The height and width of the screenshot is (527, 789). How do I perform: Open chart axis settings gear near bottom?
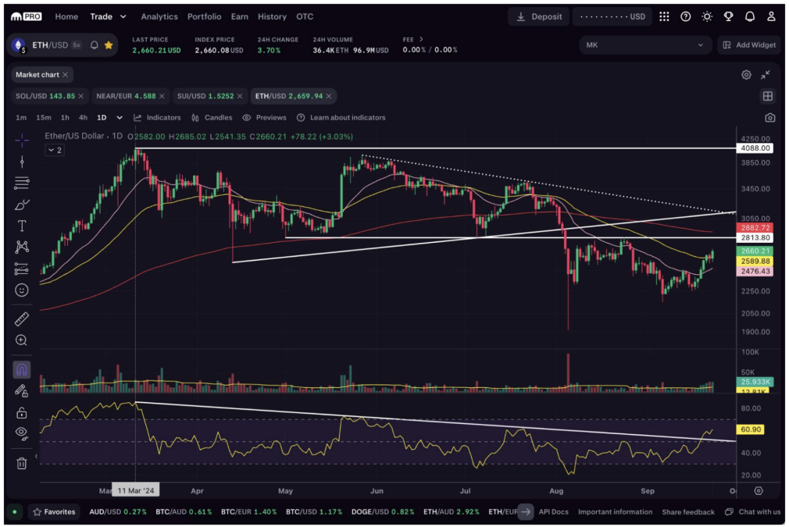pyautogui.click(x=759, y=490)
